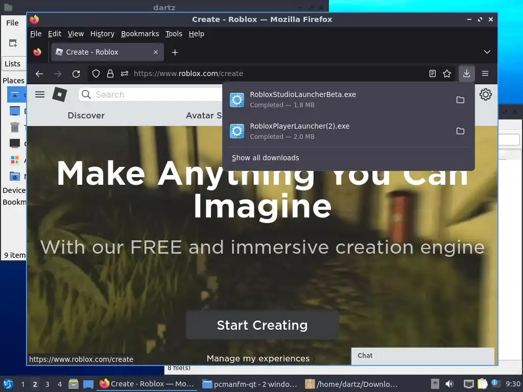This screenshot has height=392, width=523.
Task: Open the LXQt start menu icon
Action: (8, 384)
